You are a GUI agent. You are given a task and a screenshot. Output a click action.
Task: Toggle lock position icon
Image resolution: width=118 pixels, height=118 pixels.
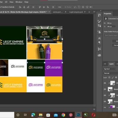[x=116, y=77]
